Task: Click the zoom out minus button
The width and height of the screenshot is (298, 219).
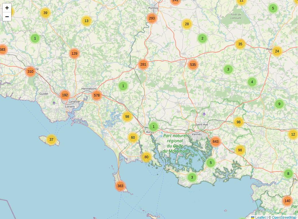Action: [x=7, y=17]
